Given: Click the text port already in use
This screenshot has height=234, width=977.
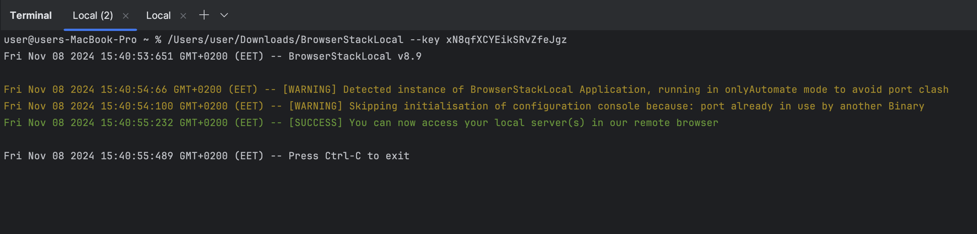Looking at the screenshot, I should 755,106.
